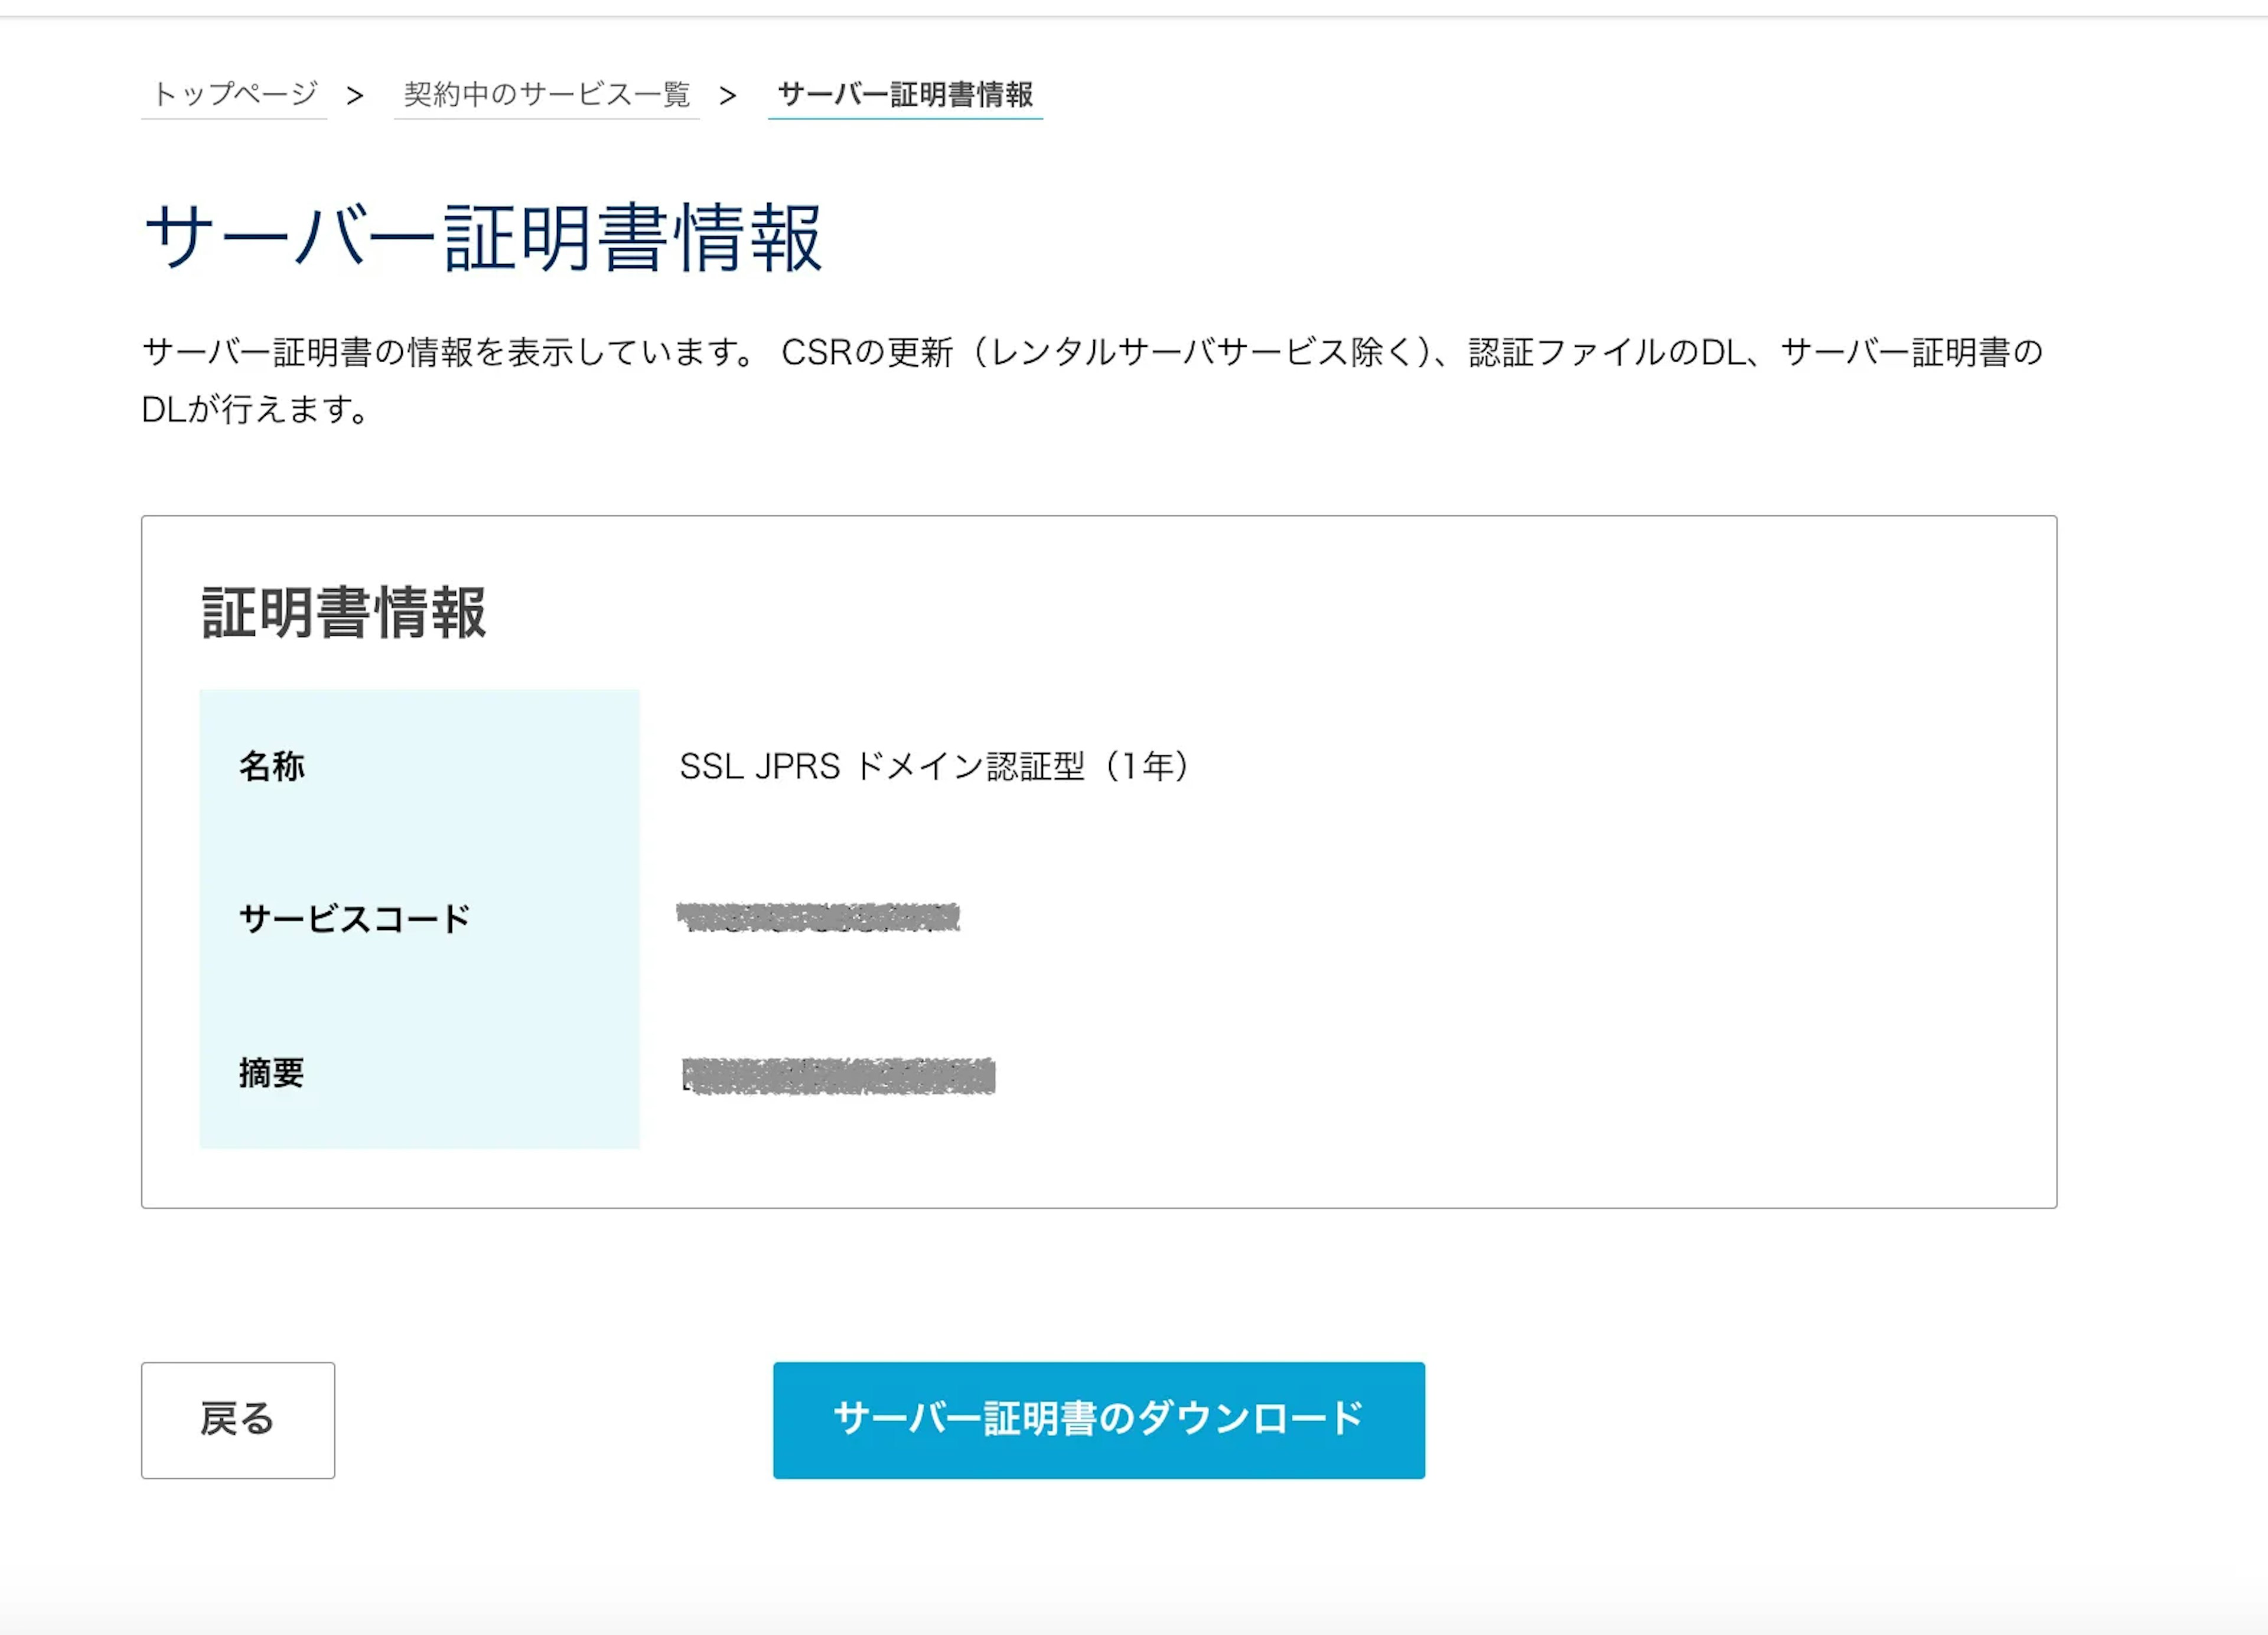Open the トップページ breadcrumb link

point(234,94)
